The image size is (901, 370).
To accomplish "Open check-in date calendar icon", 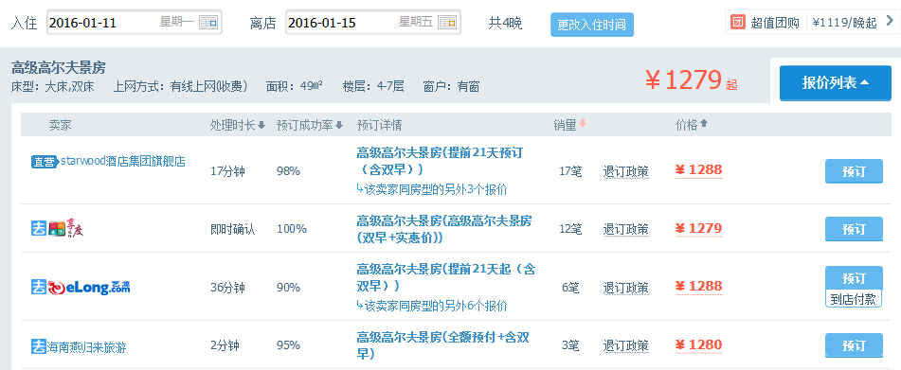I will [x=208, y=23].
